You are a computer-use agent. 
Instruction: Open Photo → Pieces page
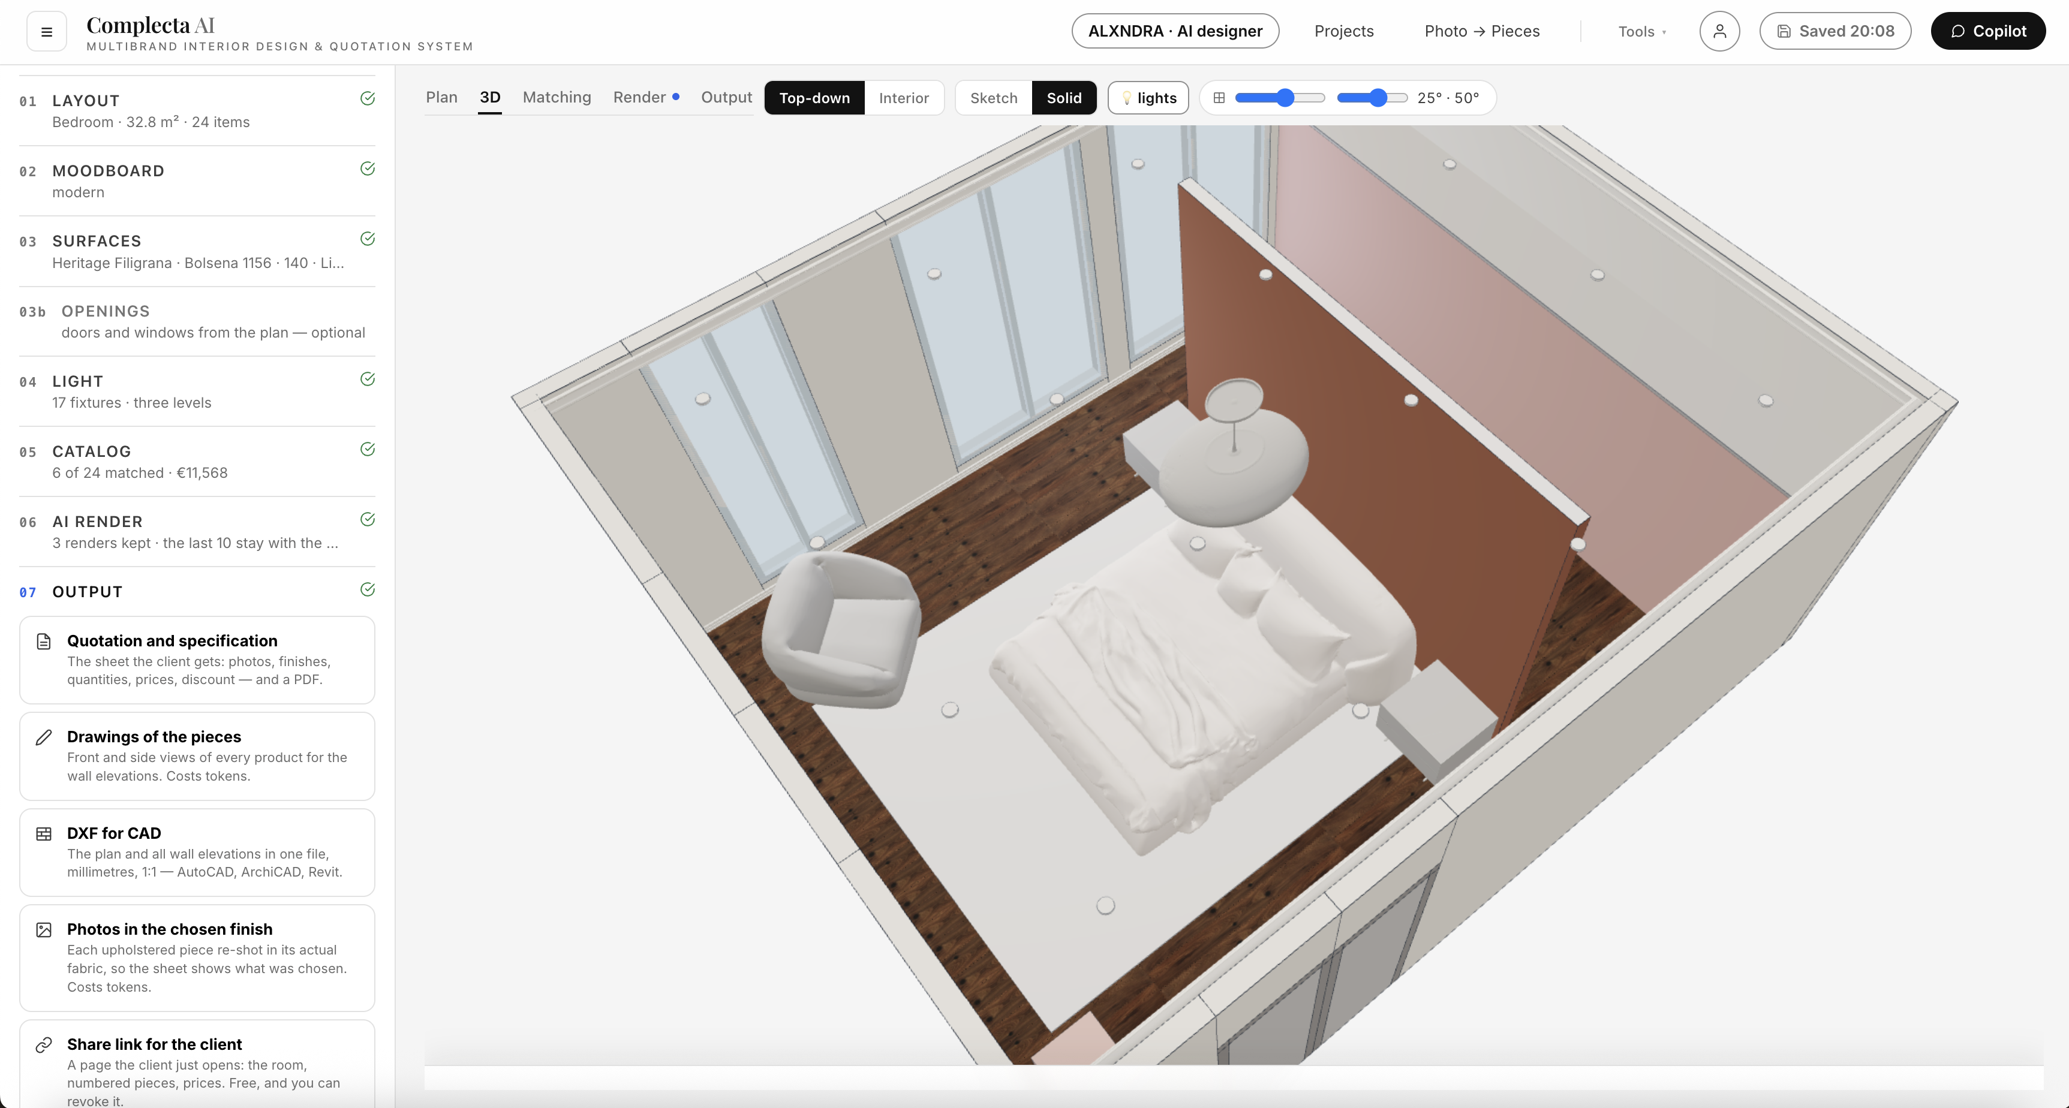pyautogui.click(x=1482, y=31)
